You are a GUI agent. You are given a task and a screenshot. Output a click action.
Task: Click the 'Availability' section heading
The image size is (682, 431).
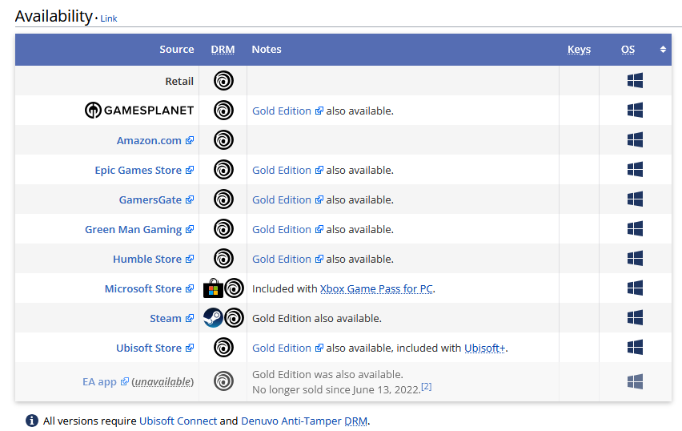click(x=54, y=16)
